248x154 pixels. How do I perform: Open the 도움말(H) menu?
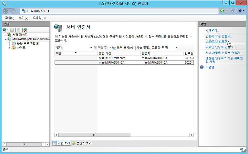tap(39, 18)
